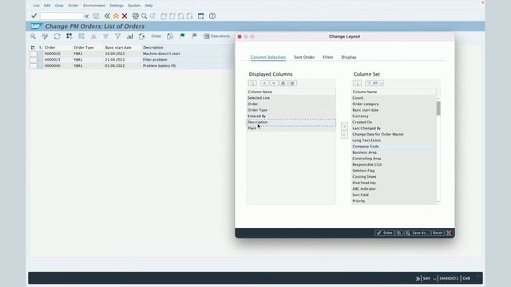Select the Column Selection tab
This screenshot has height=287, width=511.
click(268, 57)
